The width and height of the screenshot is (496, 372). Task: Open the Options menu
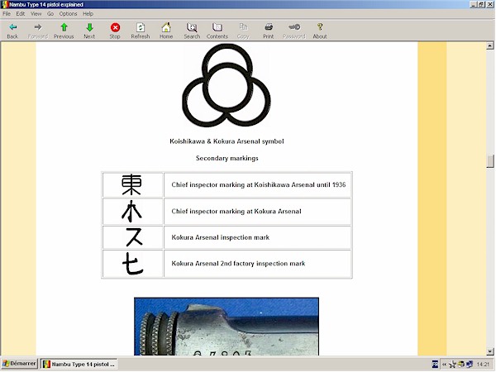pyautogui.click(x=68, y=14)
